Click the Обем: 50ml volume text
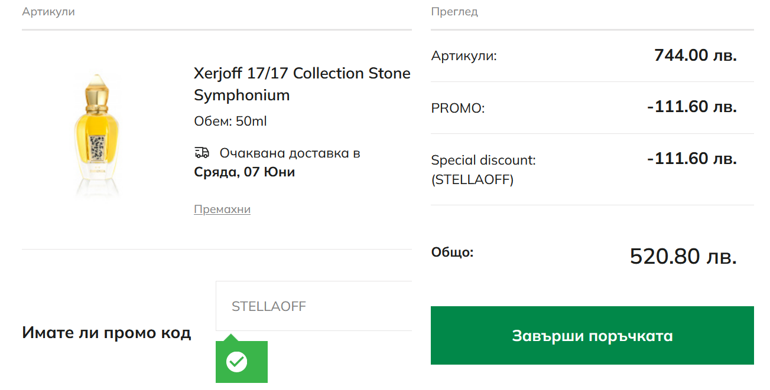The height and width of the screenshot is (390, 770). click(230, 122)
